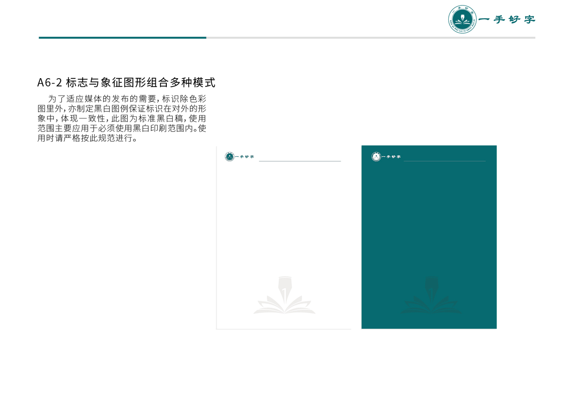This screenshot has width=574, height=406.
Task: Click the 一手好字 brand text in the header
Action: point(507,19)
